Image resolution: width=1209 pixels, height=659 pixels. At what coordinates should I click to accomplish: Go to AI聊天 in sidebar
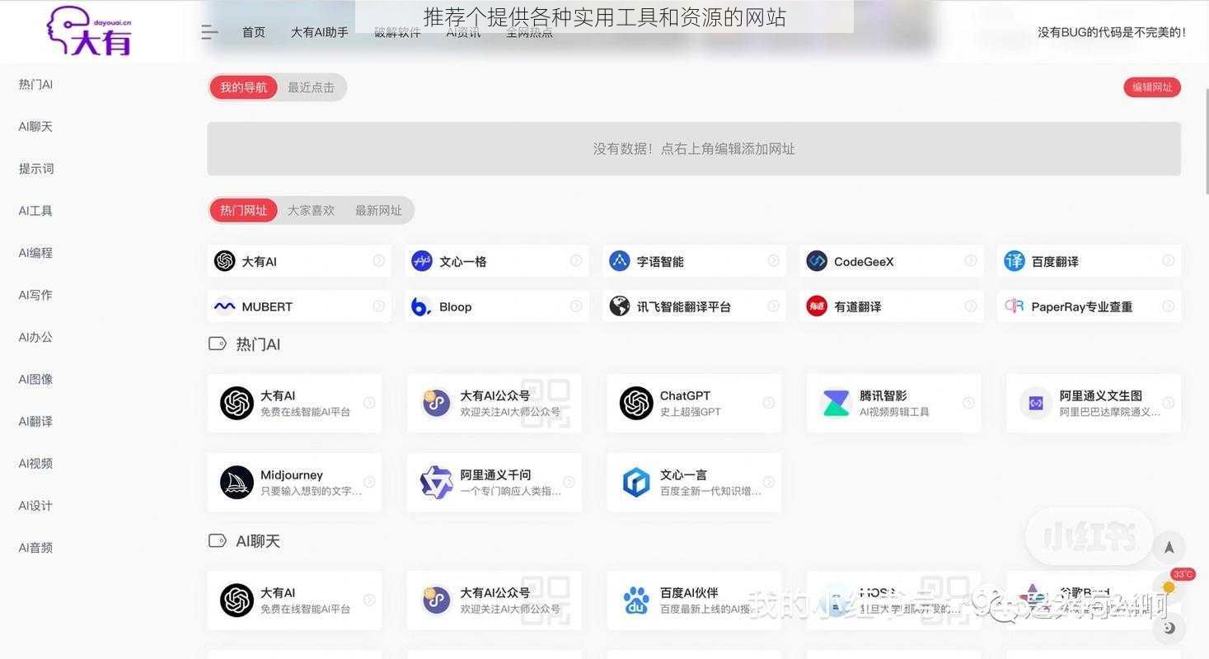point(35,126)
